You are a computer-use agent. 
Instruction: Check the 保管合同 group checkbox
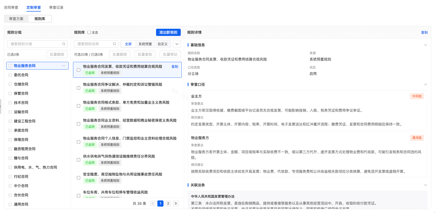coord(10,93)
